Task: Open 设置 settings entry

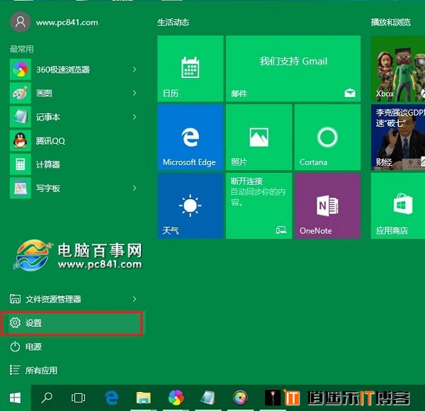Action: click(x=72, y=323)
